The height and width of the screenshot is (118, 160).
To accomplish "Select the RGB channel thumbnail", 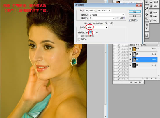I will [x=134, y=49].
